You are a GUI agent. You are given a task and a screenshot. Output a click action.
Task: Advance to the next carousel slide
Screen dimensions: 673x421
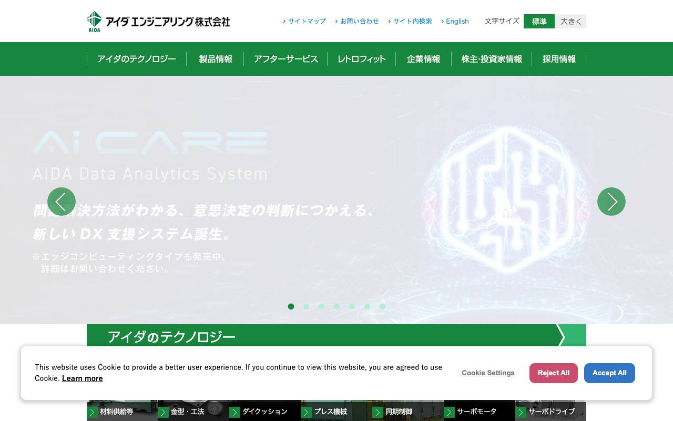(x=611, y=202)
